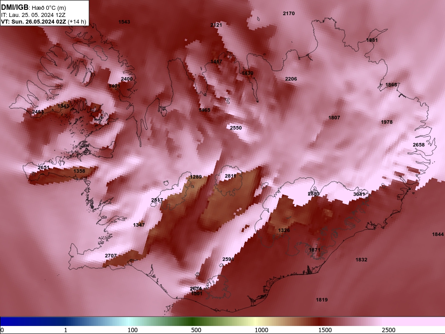
Task: Click the map value 2591
Action: [x=228, y=259]
